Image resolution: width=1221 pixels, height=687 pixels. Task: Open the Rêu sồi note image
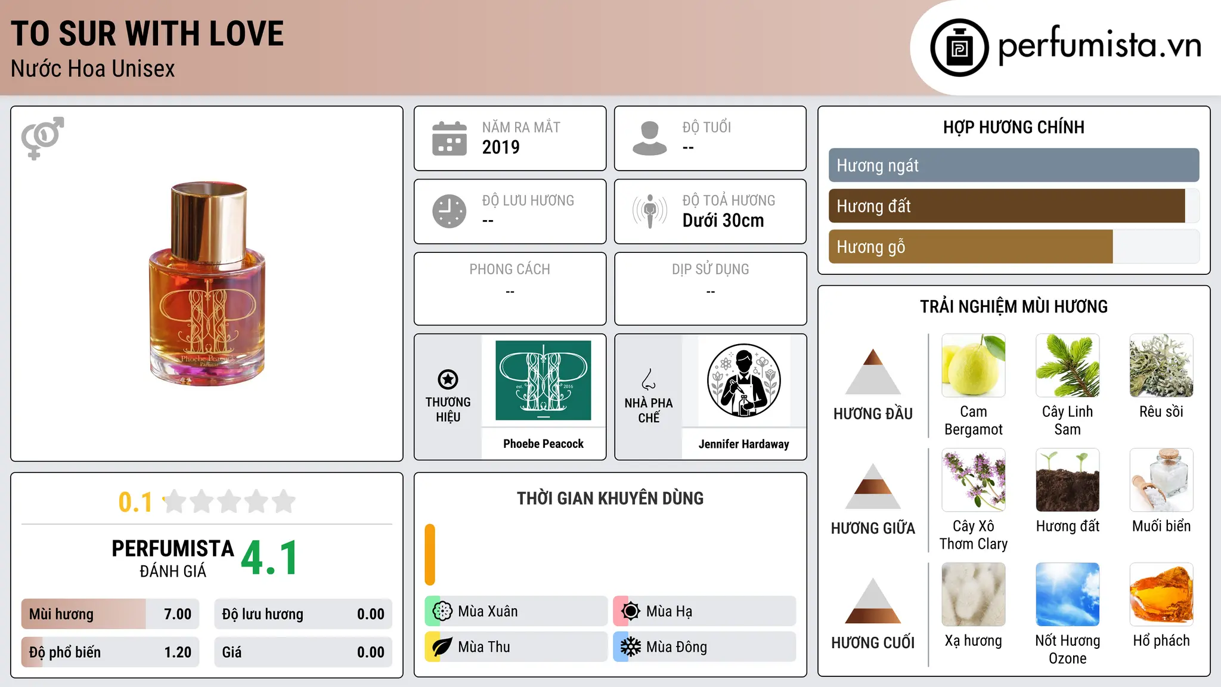1161,366
